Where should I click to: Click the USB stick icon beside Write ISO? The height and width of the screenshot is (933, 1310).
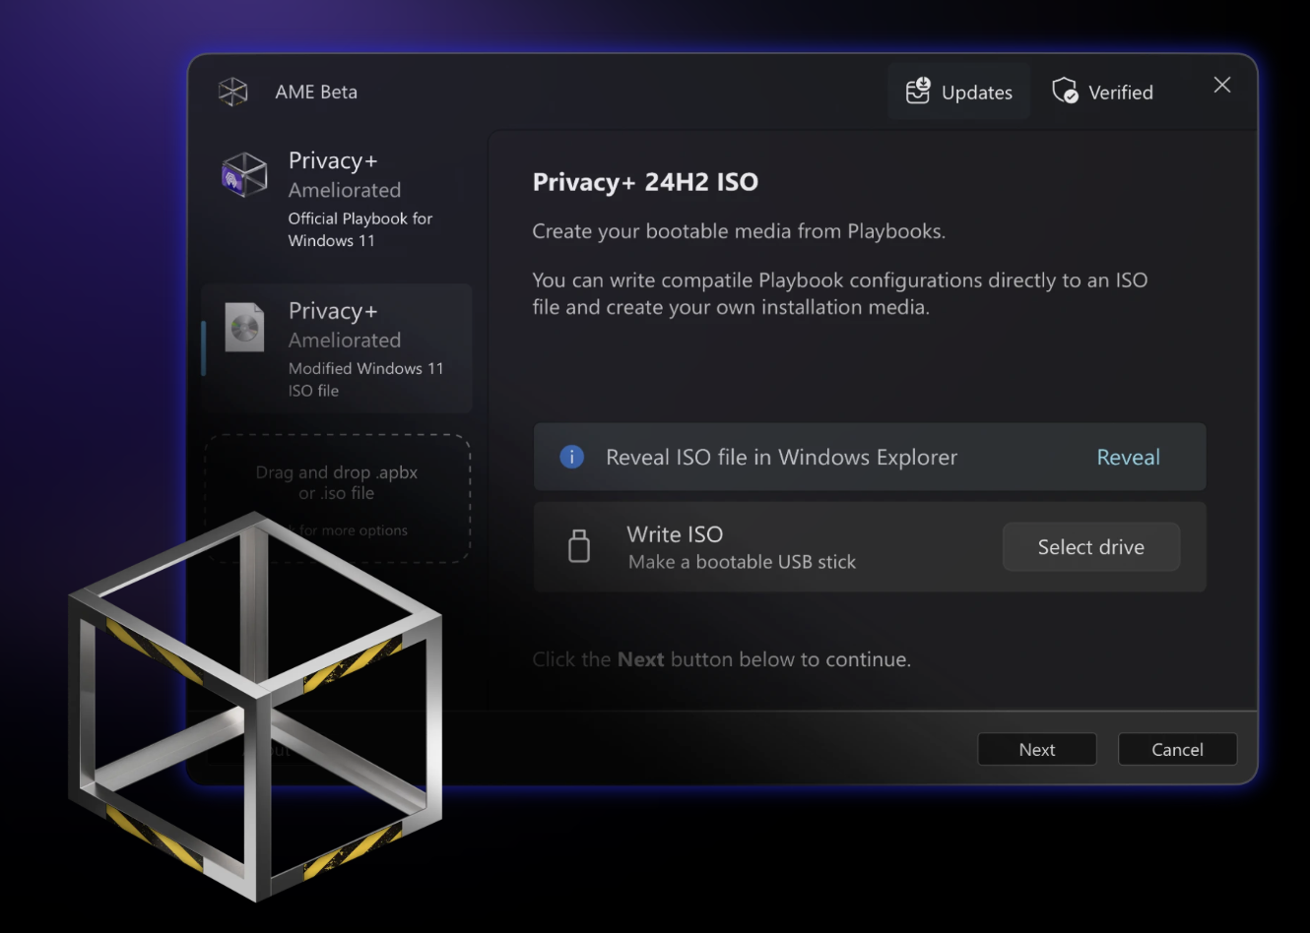(579, 546)
